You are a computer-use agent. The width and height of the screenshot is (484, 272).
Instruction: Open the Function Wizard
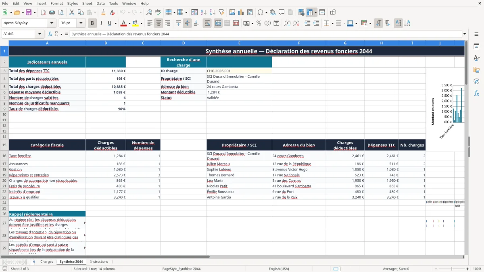(50, 34)
